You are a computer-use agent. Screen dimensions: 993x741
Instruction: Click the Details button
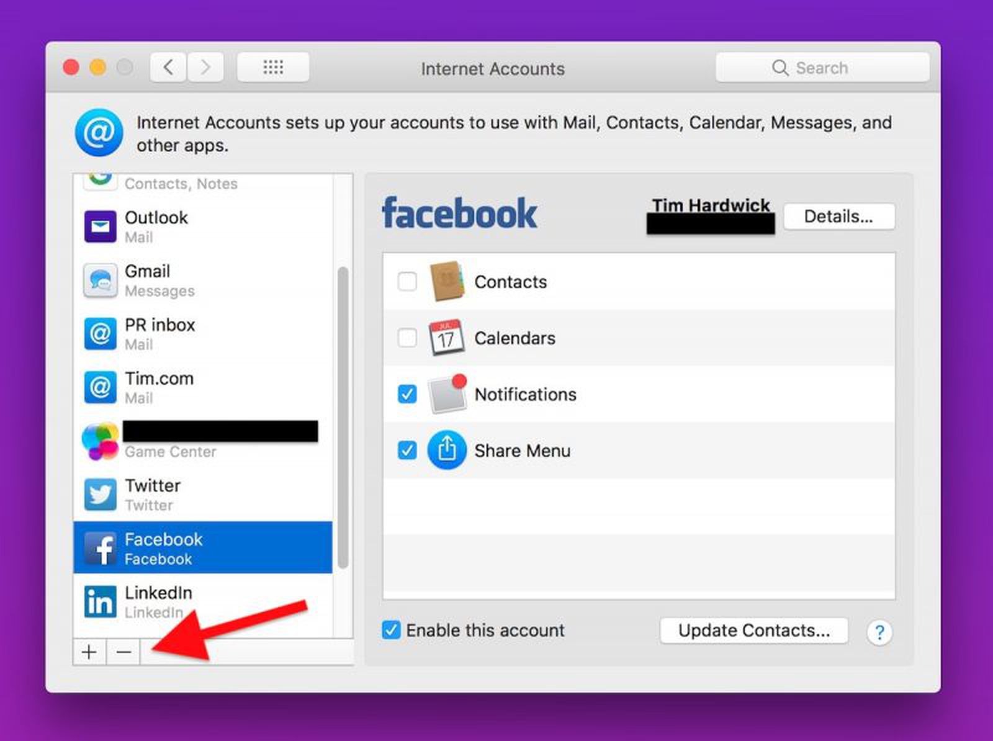[839, 216]
